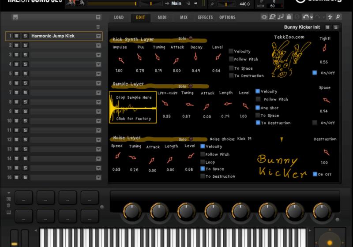Mute program slot 12
Screen dimensions: 353x247
coord(16,140)
